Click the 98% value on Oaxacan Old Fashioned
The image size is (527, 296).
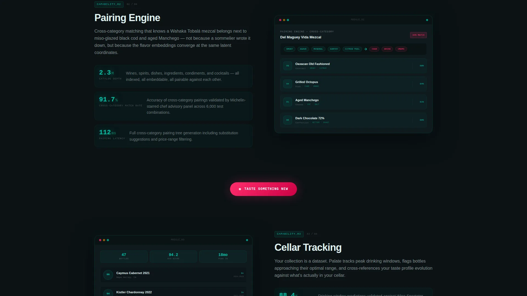(422, 66)
